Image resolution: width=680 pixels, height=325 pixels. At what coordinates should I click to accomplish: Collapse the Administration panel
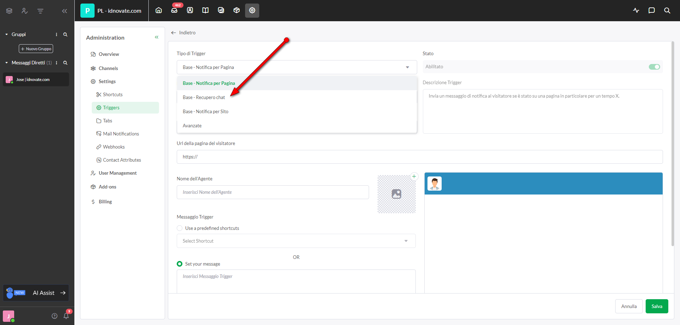pyautogui.click(x=157, y=37)
